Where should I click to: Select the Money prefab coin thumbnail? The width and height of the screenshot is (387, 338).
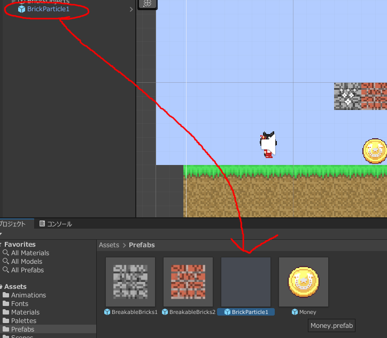click(x=304, y=282)
